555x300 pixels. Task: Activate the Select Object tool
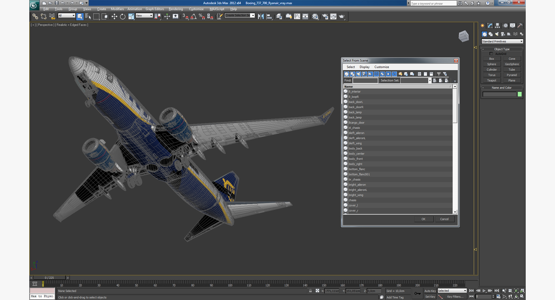tap(80, 16)
